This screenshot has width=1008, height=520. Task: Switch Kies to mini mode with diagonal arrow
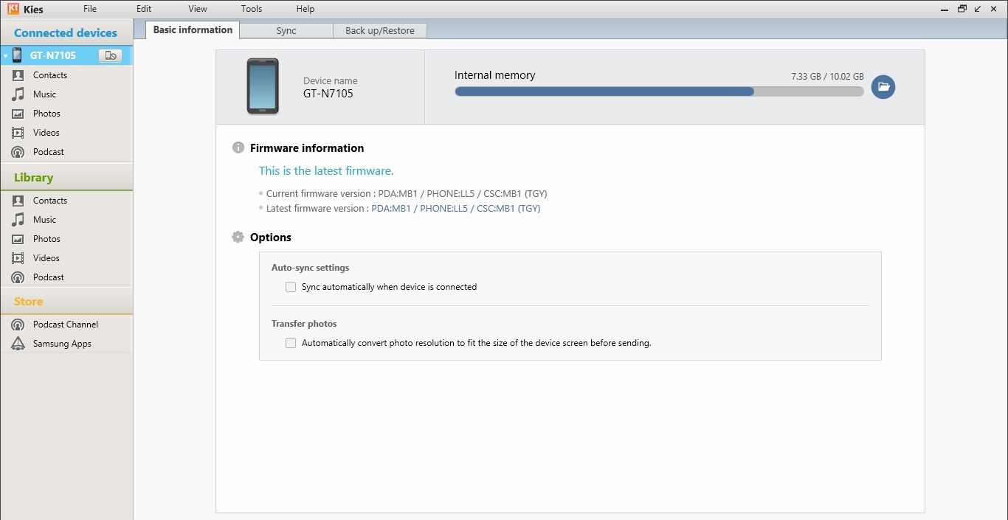[978, 9]
